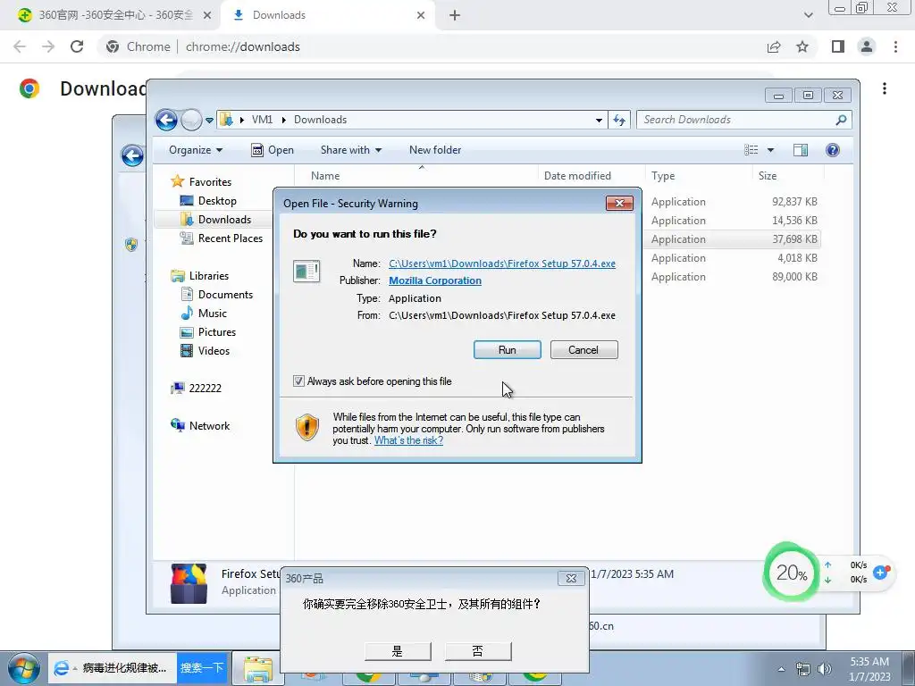Open the Organize menu
Viewport: 915px width, 686px height.
click(196, 150)
